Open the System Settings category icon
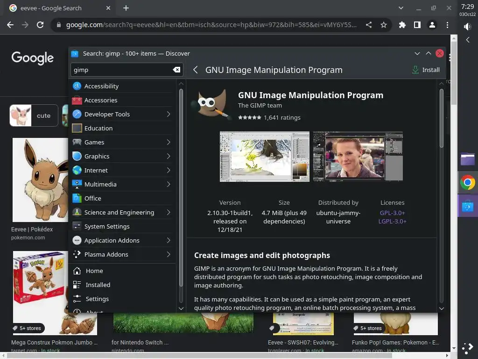The image size is (478, 359). point(77,227)
